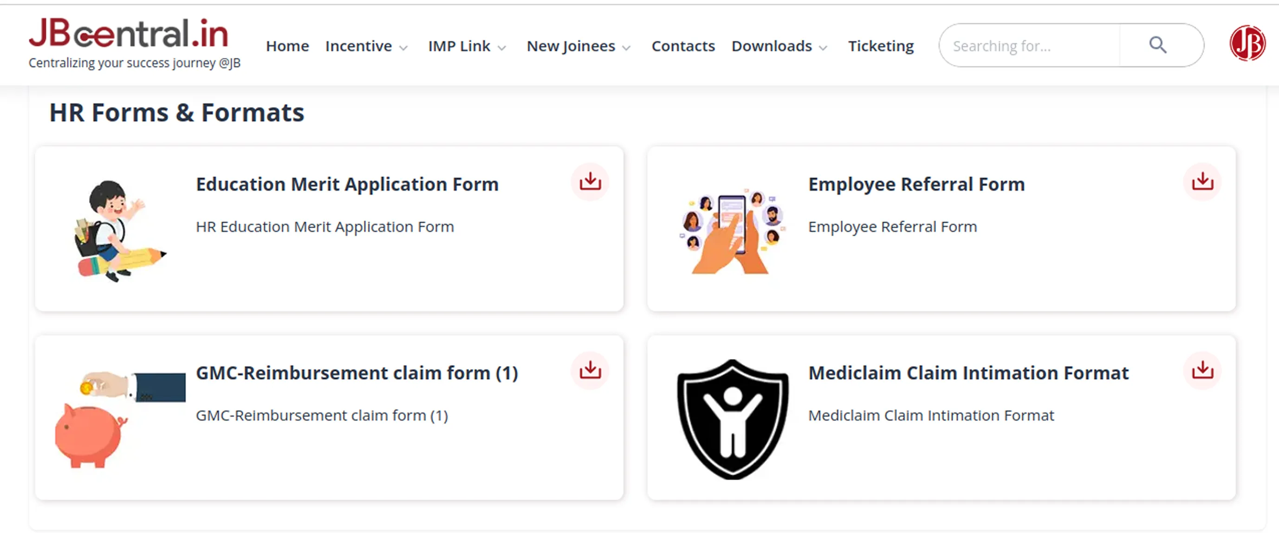Click the JBcentral.in logo

point(129,35)
